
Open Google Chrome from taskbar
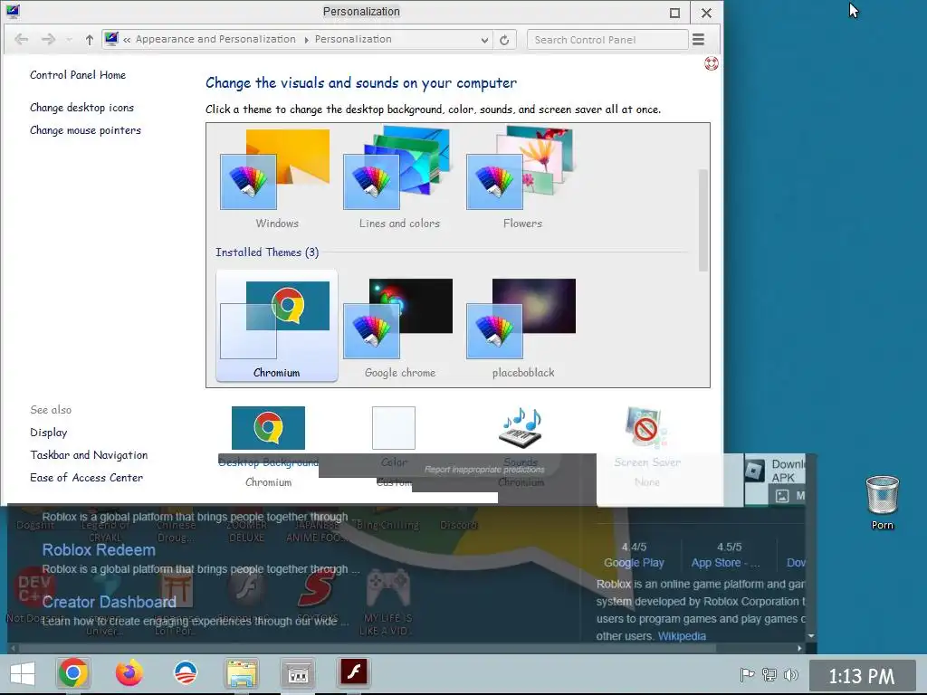(x=73, y=673)
